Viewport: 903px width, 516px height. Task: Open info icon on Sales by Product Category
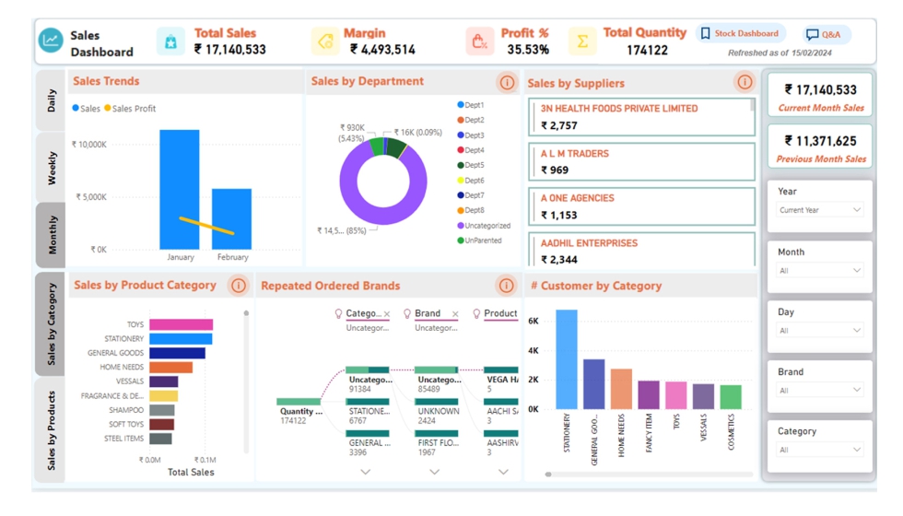[239, 286]
